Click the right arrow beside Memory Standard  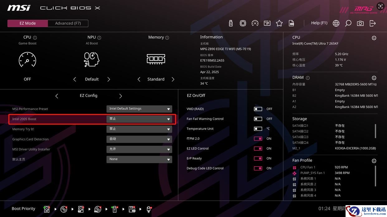tap(173, 79)
